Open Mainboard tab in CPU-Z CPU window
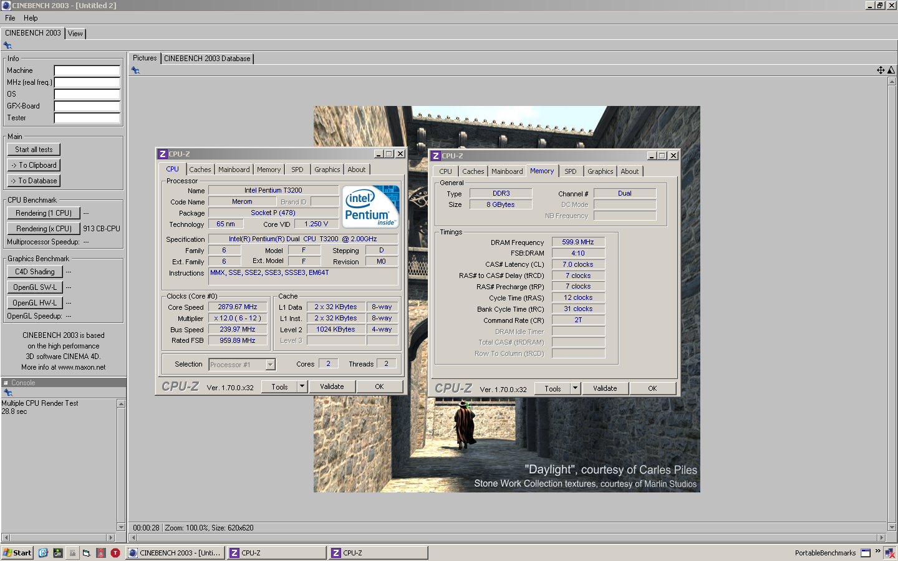Image resolution: width=898 pixels, height=561 pixels. point(234,170)
